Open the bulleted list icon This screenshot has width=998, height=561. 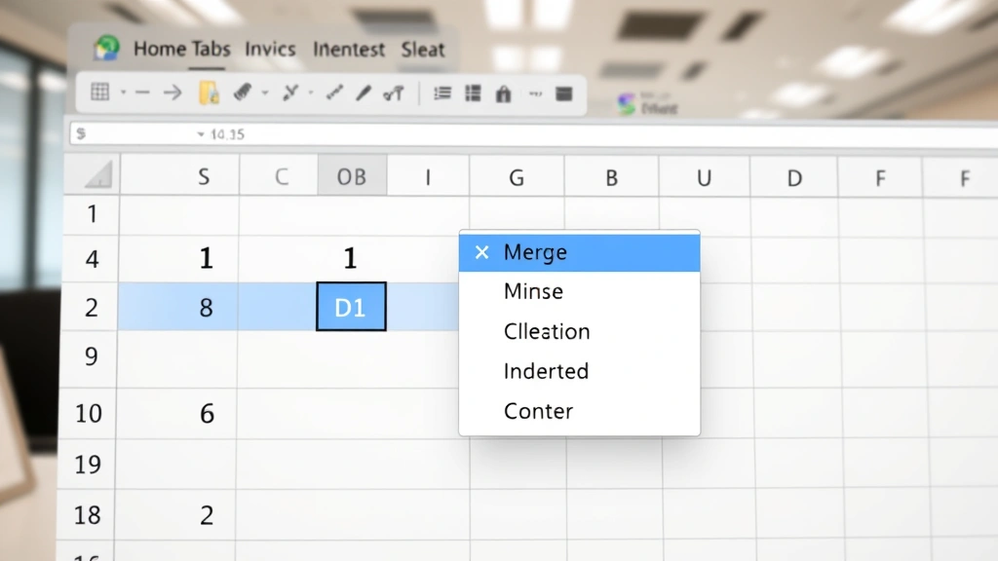click(x=441, y=93)
